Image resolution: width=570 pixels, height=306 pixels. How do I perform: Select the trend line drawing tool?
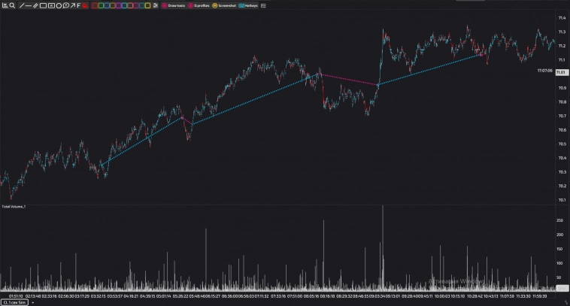(x=22, y=5)
